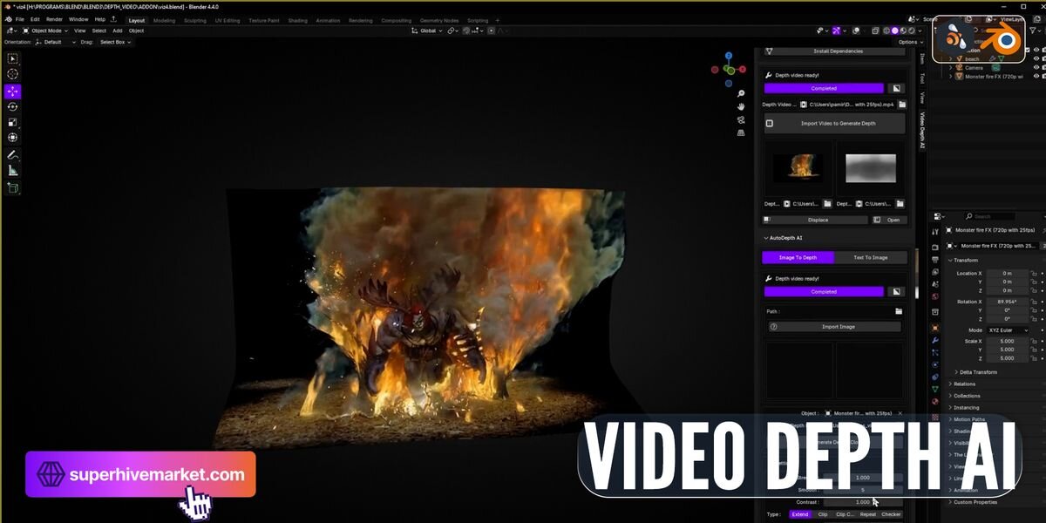Screen dimensions: 1046x523
Task: Adjust the Contrast value slider
Action: [862, 502]
